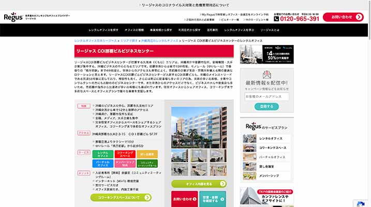Open the TKP conference room banner
The image size is (371, 207).
point(266,196)
